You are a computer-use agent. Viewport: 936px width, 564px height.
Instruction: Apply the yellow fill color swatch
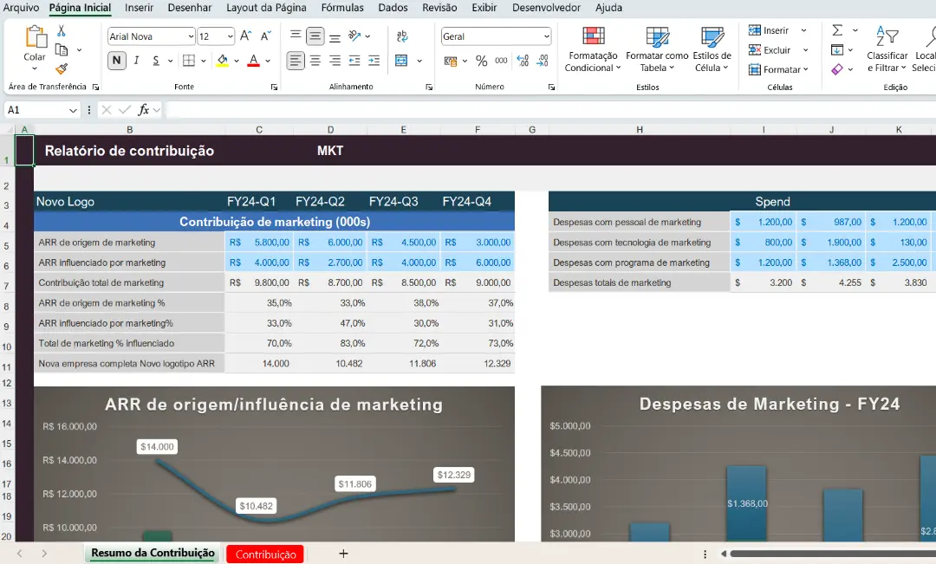[x=222, y=61]
